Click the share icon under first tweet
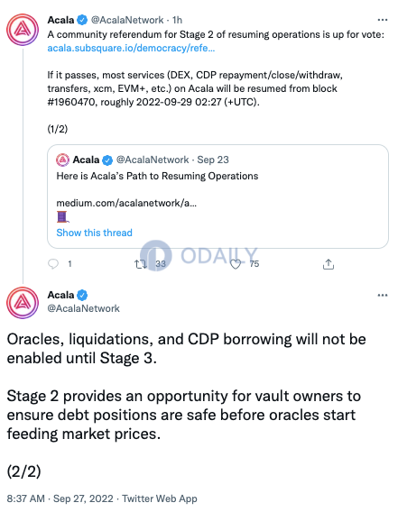 click(x=329, y=264)
